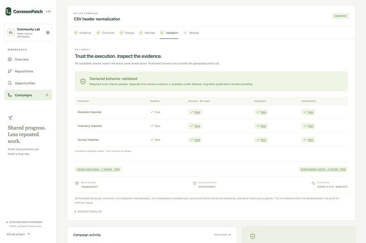This screenshot has width=366, height=243.
Task: Click the Patches step check icon
Action: 141,33
